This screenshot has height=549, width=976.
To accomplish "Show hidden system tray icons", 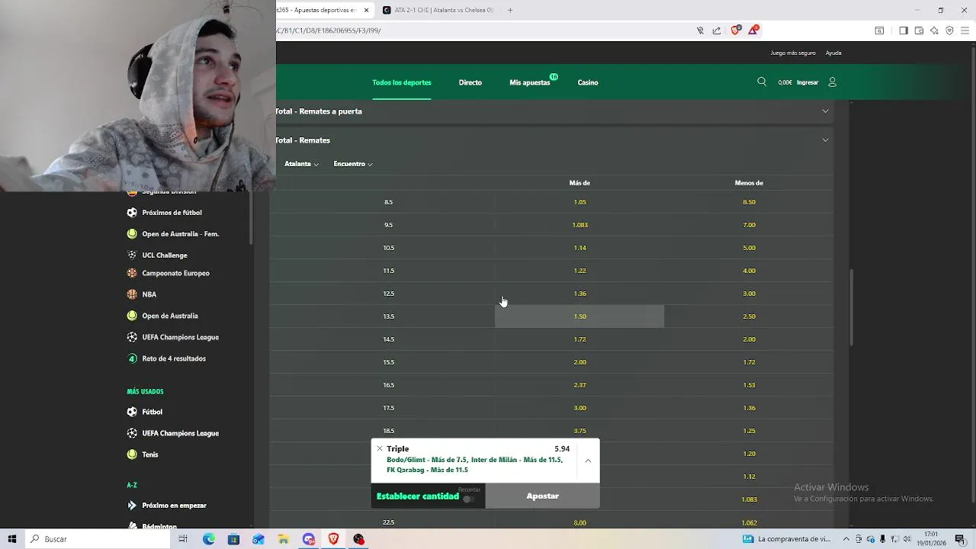I will point(846,539).
